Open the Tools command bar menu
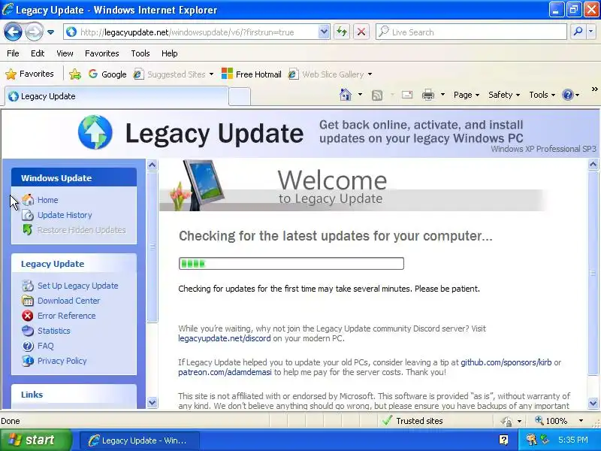This screenshot has width=601, height=451. 542,95
